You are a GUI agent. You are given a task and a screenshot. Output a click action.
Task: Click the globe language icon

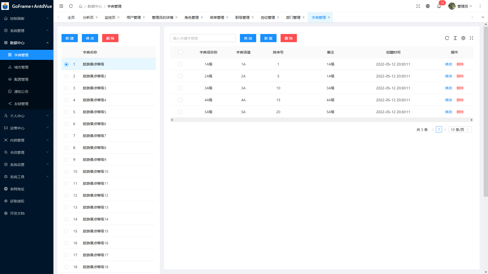click(x=428, y=6)
